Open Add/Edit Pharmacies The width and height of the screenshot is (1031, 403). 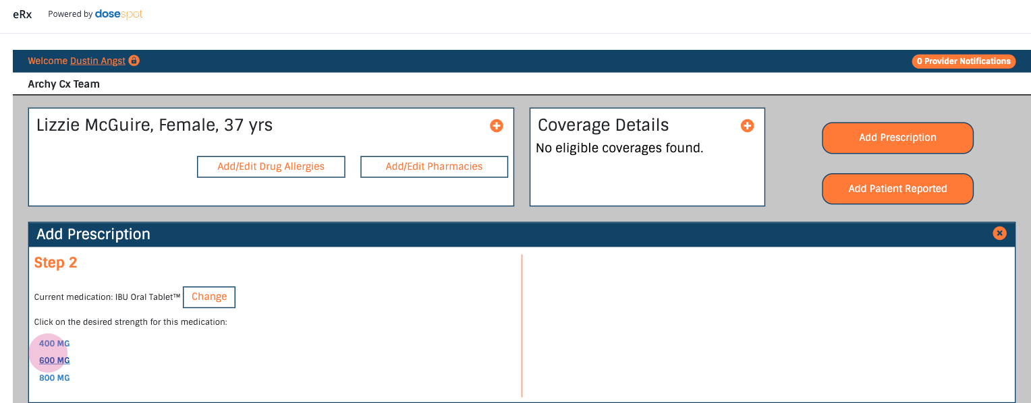click(434, 166)
